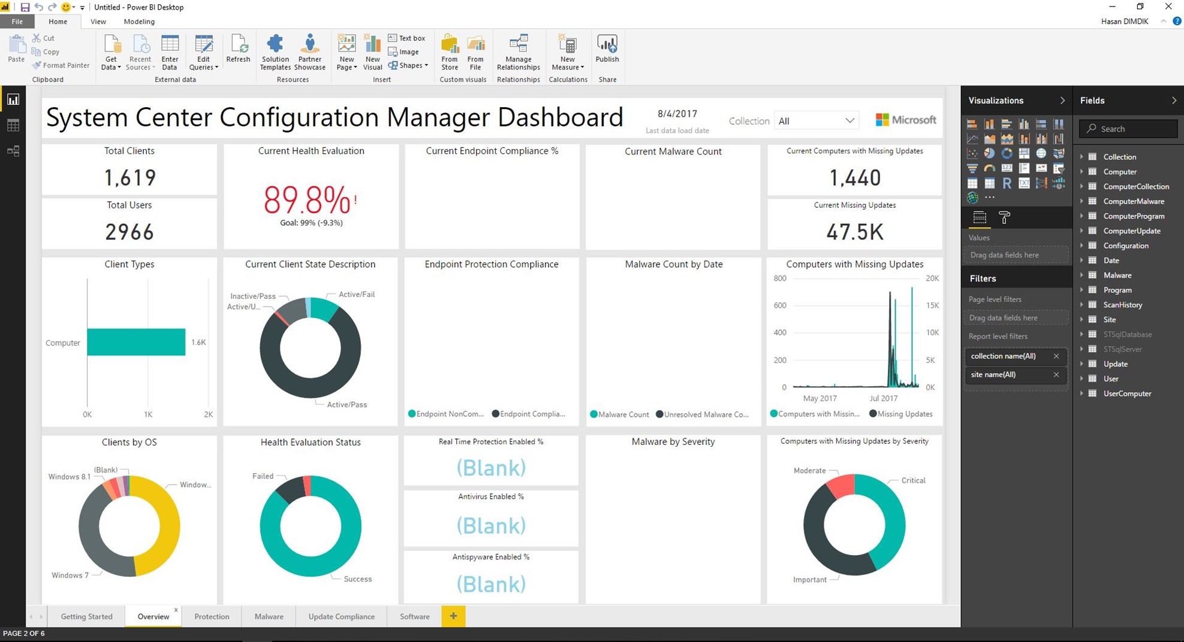Select the treemap visual
This screenshot has width=1184, height=642.
(1024, 153)
